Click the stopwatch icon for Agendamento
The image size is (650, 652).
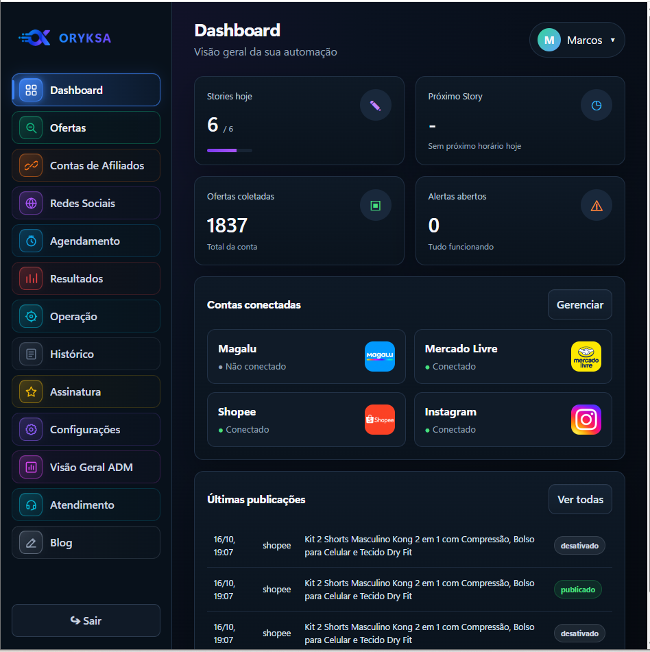pyautogui.click(x=31, y=241)
